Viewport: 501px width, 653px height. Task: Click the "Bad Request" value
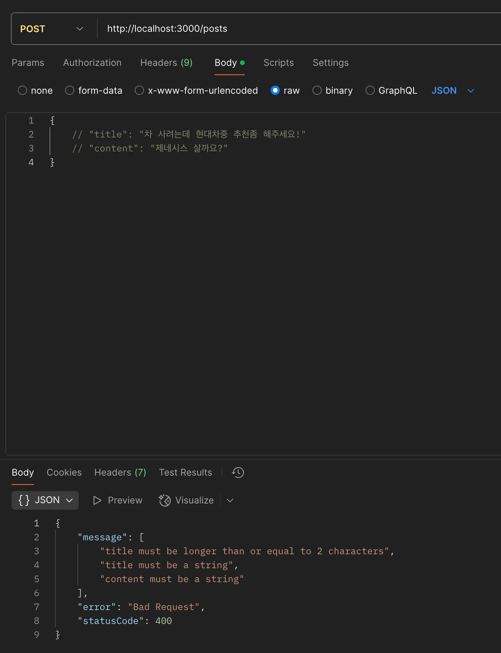click(164, 607)
